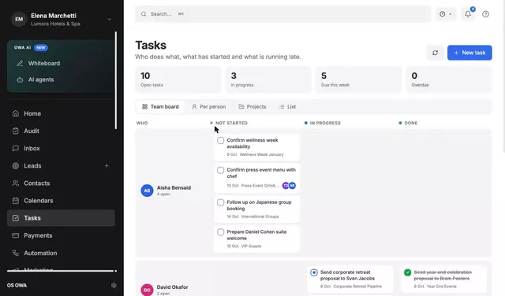
Task: Open the clock history dropdown
Action: 446,14
